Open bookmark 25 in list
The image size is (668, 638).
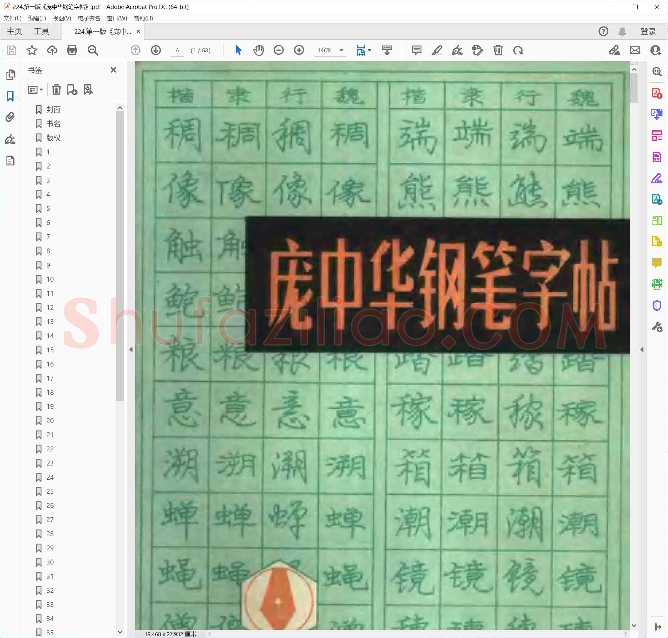point(50,491)
